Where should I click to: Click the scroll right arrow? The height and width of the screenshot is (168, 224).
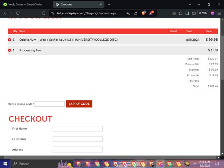tap(218, 157)
